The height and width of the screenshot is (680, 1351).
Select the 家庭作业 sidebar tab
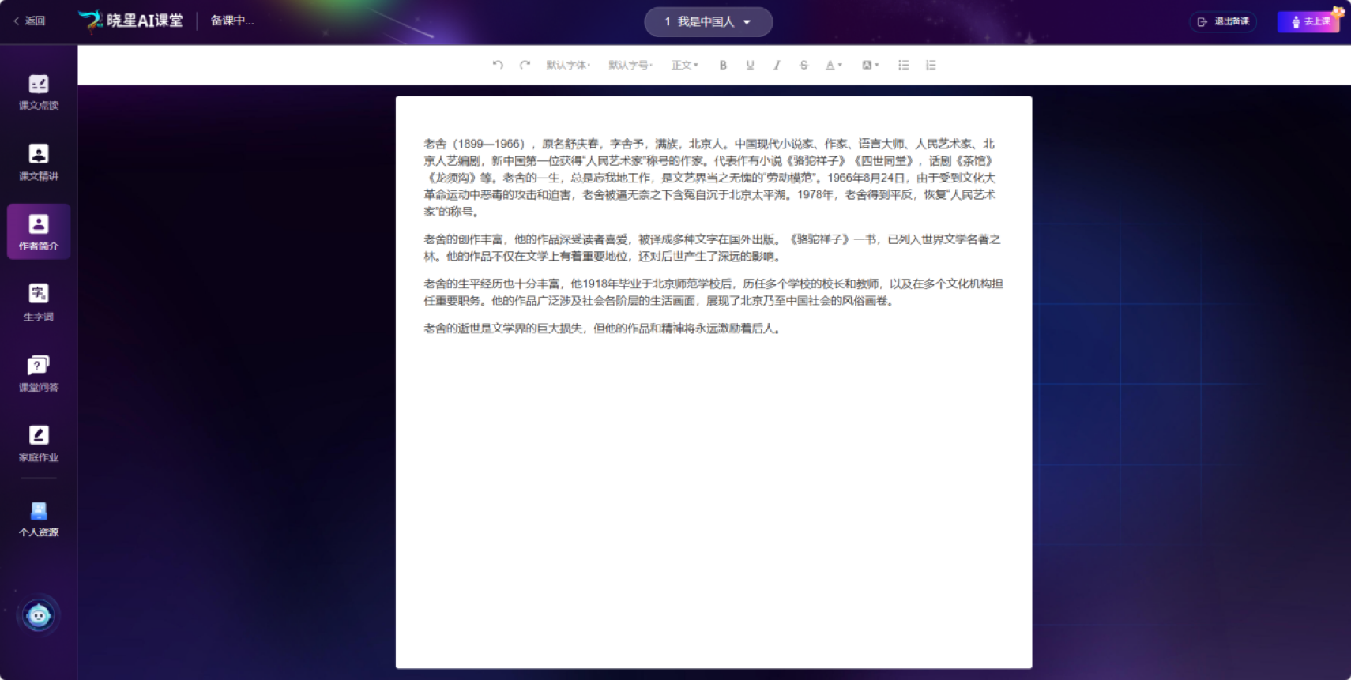[39, 443]
